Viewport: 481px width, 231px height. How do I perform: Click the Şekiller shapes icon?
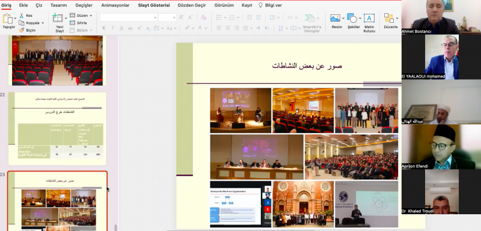coord(352,18)
